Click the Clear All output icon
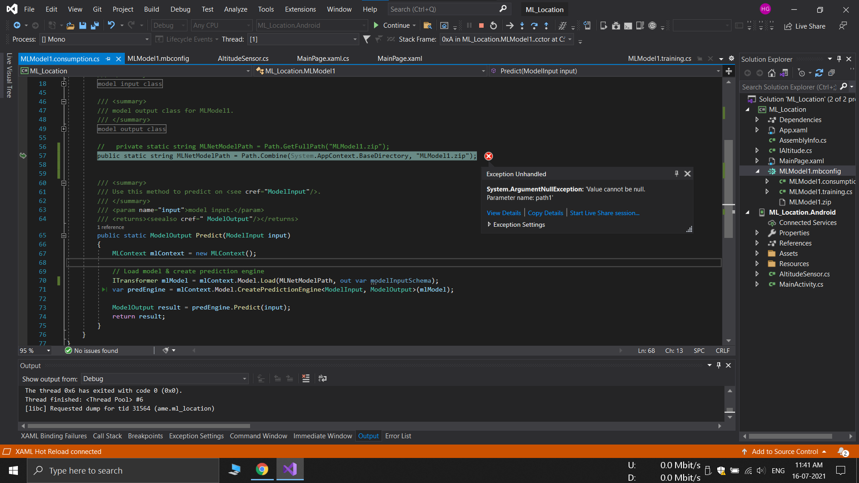The width and height of the screenshot is (859, 483). 306,379
